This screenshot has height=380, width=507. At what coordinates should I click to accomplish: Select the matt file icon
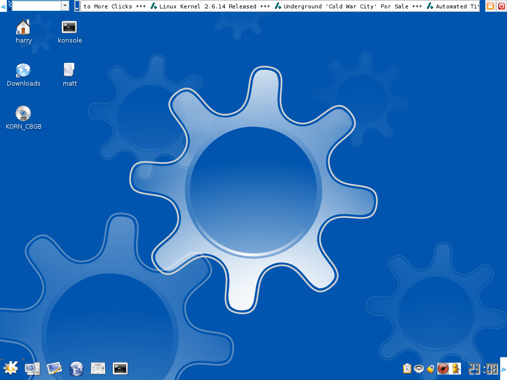point(69,70)
